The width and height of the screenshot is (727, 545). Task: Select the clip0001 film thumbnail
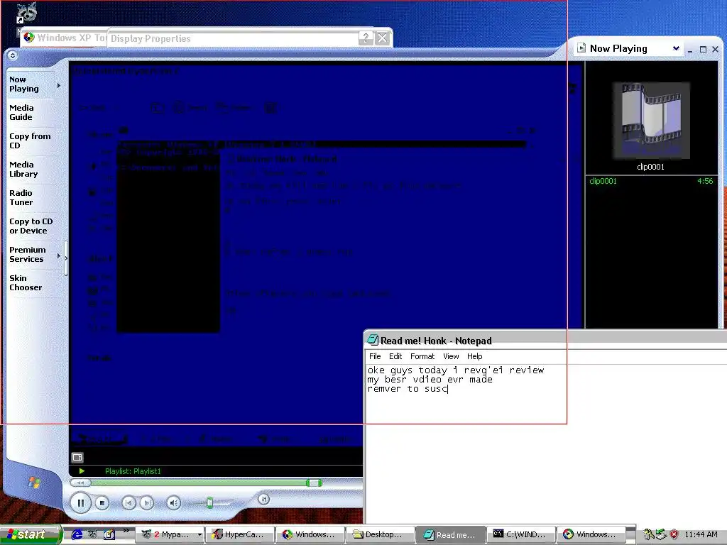(651, 121)
